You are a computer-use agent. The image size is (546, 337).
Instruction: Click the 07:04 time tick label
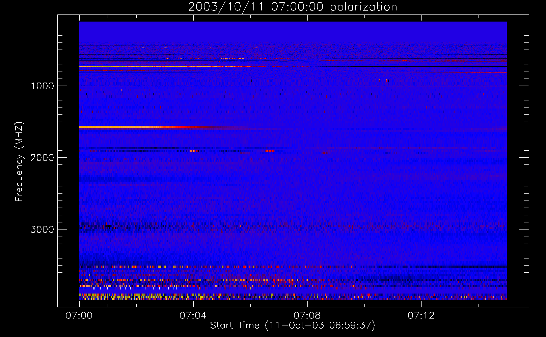pos(193,316)
